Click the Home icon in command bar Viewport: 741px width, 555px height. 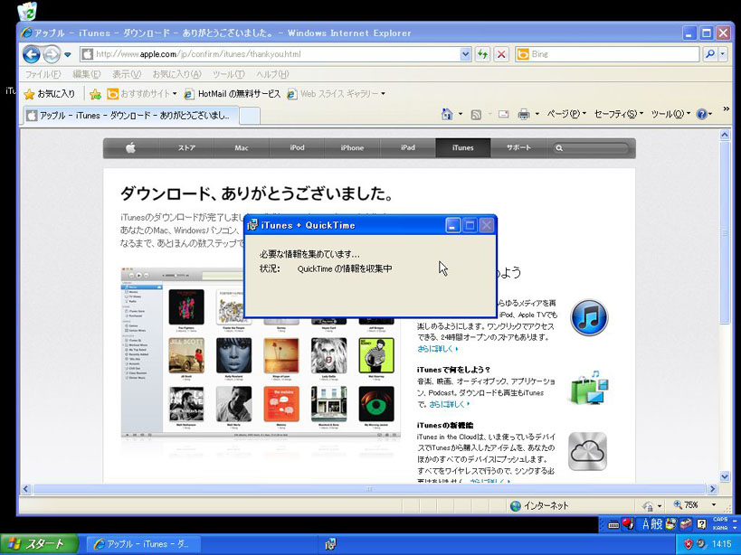[447, 114]
